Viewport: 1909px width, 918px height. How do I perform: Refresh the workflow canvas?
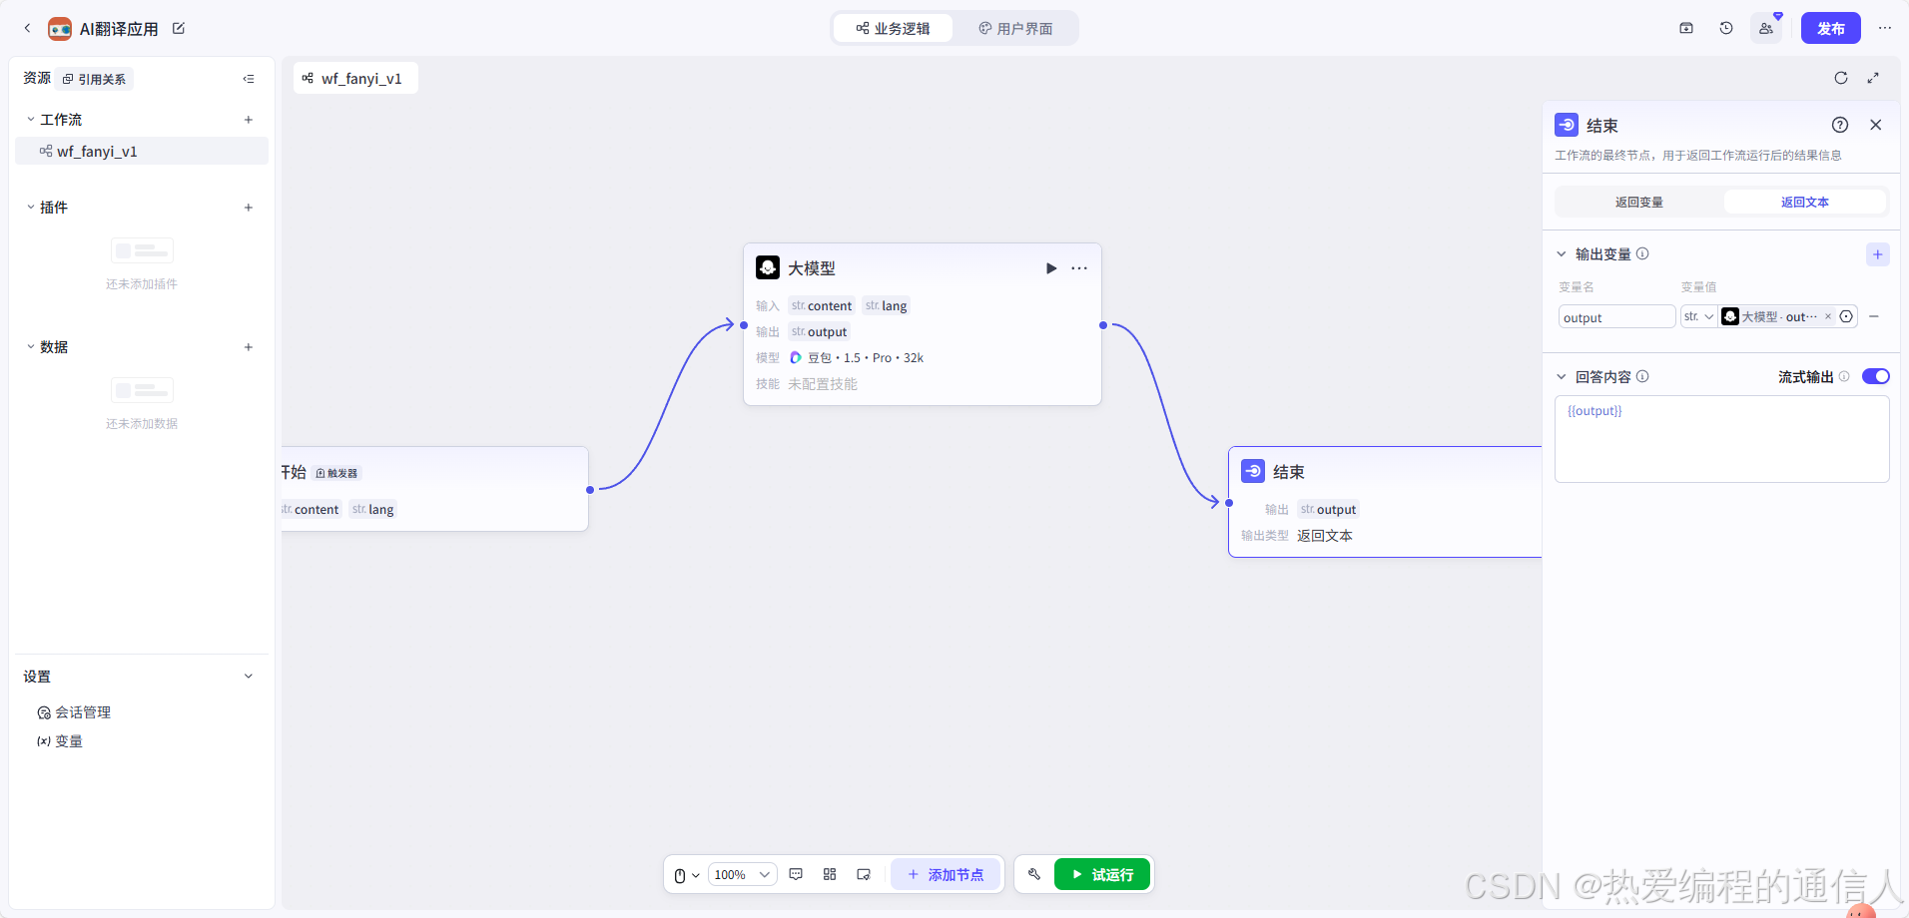tap(1841, 78)
